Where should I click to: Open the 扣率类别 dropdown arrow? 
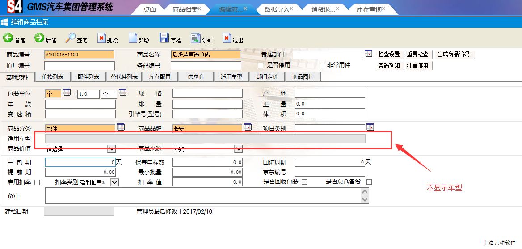(x=114, y=182)
